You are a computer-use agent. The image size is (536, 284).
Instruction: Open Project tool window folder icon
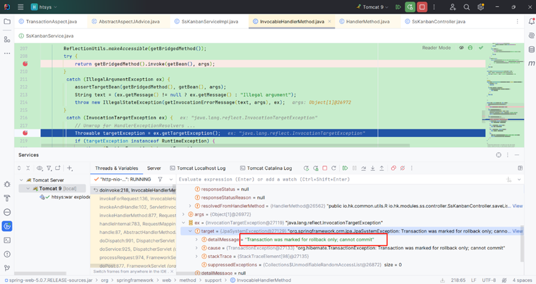click(x=7, y=22)
